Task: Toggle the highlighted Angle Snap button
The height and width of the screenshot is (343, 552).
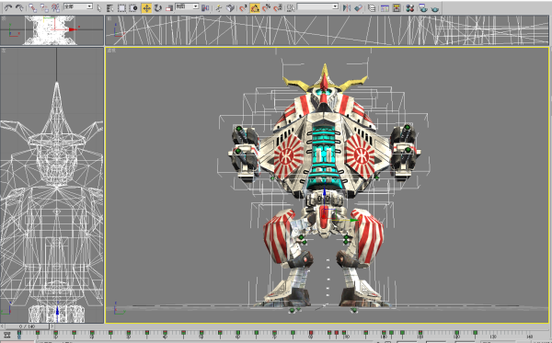Action: (255, 7)
